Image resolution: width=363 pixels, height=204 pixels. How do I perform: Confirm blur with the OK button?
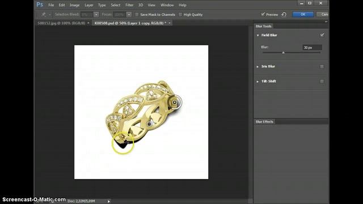pos(303,14)
